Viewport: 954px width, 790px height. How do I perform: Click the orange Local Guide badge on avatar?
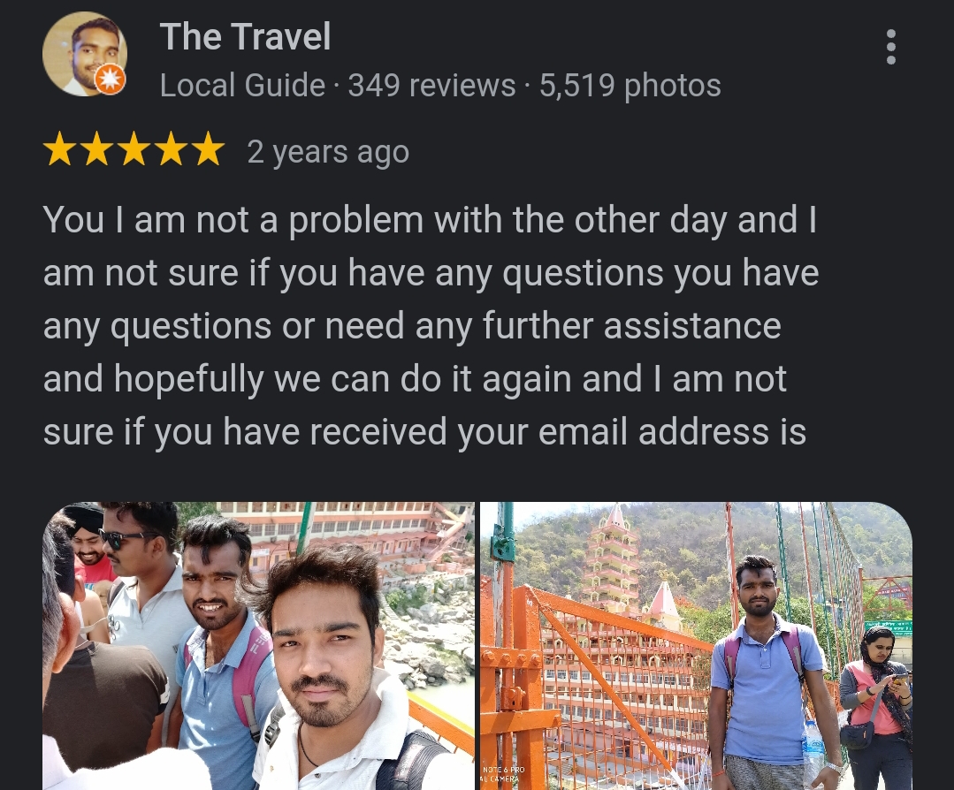point(111,79)
